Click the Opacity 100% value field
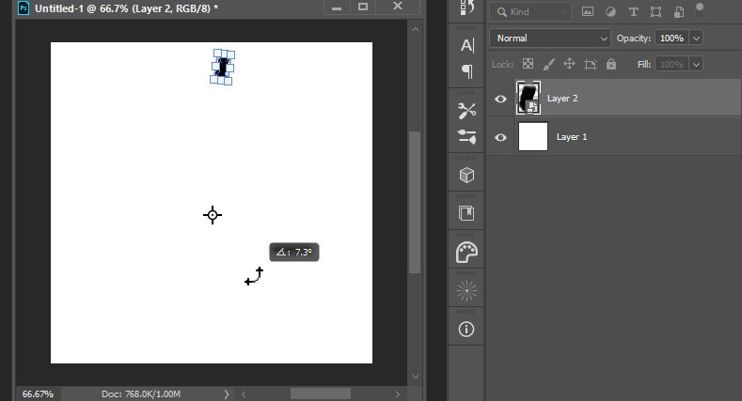Viewport: 742px width, 401px height. (672, 39)
